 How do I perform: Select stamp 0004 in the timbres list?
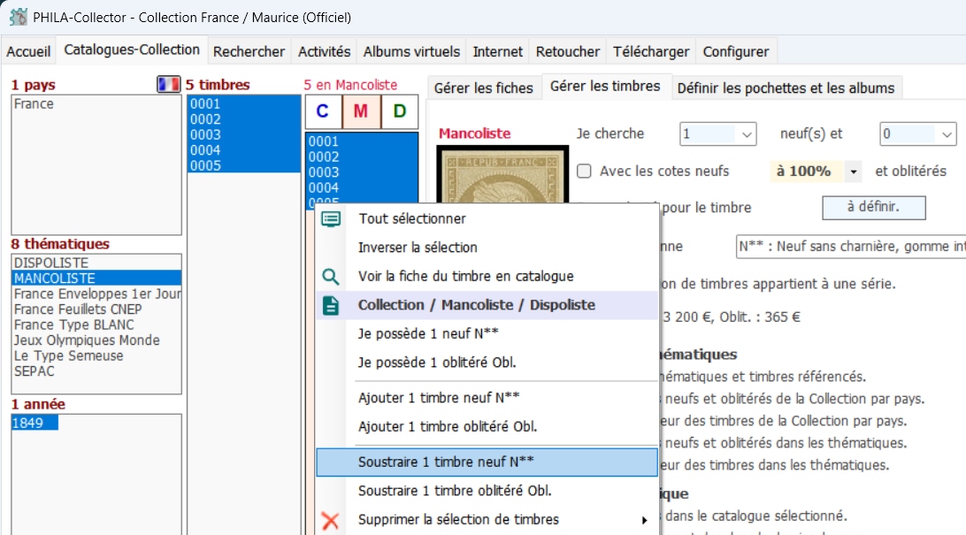pyautogui.click(x=244, y=149)
